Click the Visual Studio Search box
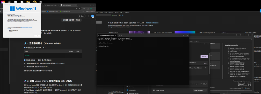The height and width of the screenshot is (94, 261). (x=127, y=13)
